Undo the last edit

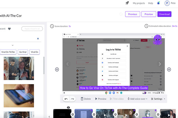click(x=66, y=99)
